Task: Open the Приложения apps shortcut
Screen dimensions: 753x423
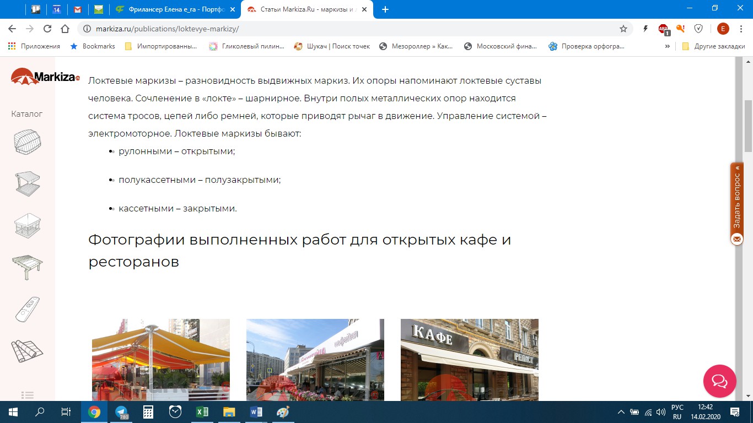Action: point(34,46)
